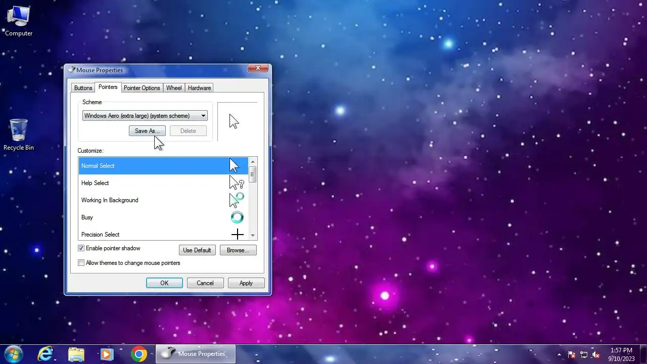The image size is (647, 364).
Task: Click the Use Default button
Action: (x=197, y=250)
